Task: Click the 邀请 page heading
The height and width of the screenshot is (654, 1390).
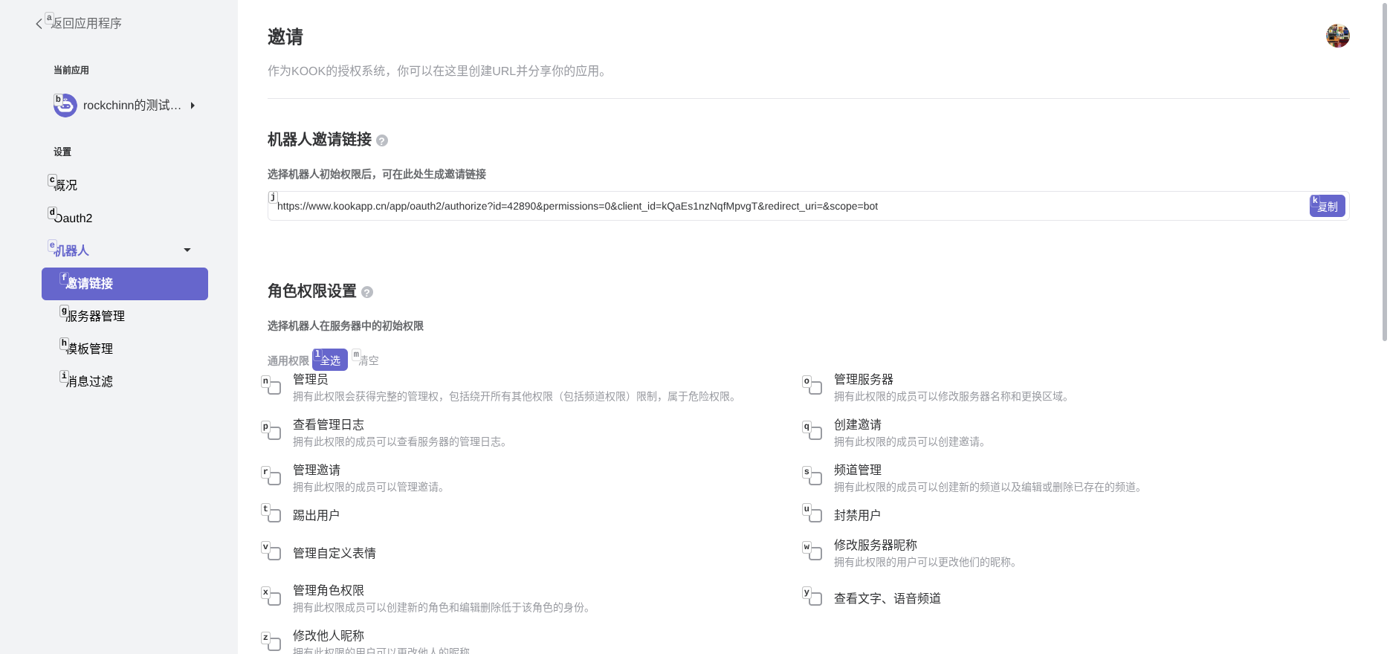Action: point(285,37)
